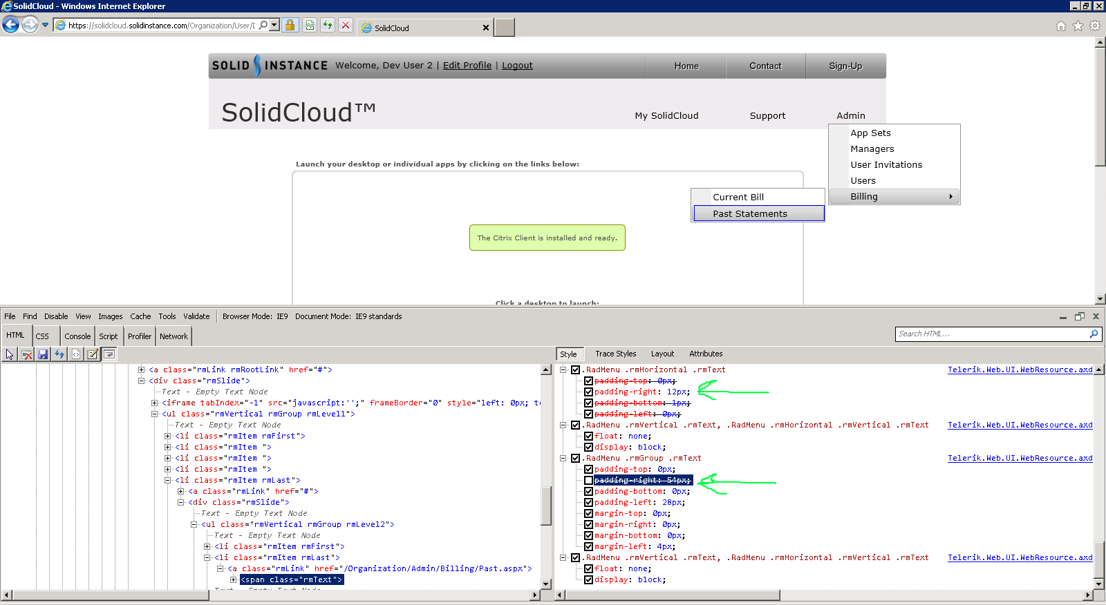Collapse the ul rmVertical rmGroup rmLevel1 node
Screen dimensions: 1106x605
[155, 414]
